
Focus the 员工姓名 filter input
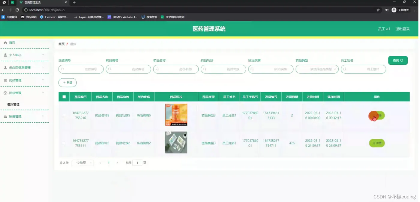[363, 69]
